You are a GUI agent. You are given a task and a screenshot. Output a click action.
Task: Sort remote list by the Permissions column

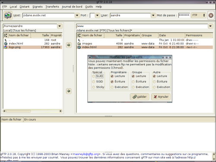(x=199, y=35)
